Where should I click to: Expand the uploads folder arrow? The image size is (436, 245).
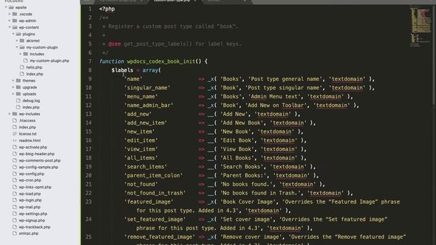(13, 94)
